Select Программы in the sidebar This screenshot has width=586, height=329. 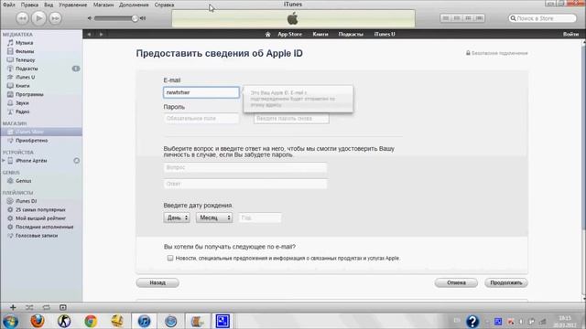click(x=29, y=94)
